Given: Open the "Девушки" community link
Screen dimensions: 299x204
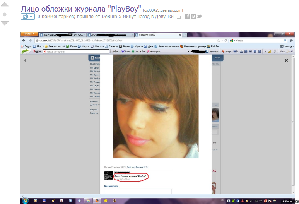Looking at the screenshot, I should pyautogui.click(x=164, y=17).
